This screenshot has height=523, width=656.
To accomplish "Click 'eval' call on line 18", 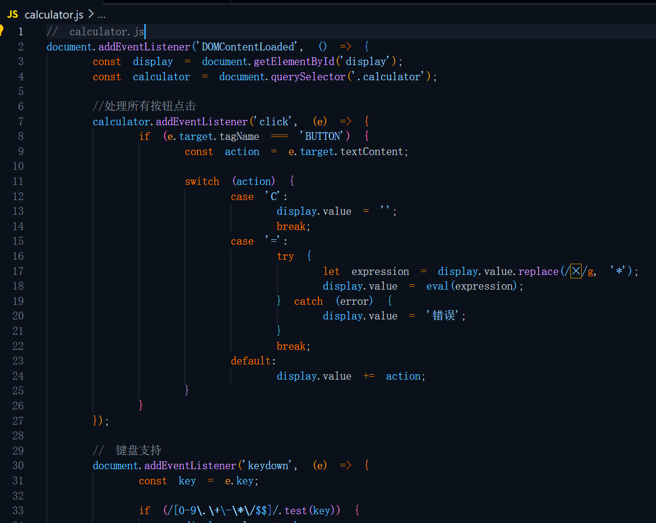I will pyautogui.click(x=438, y=286).
